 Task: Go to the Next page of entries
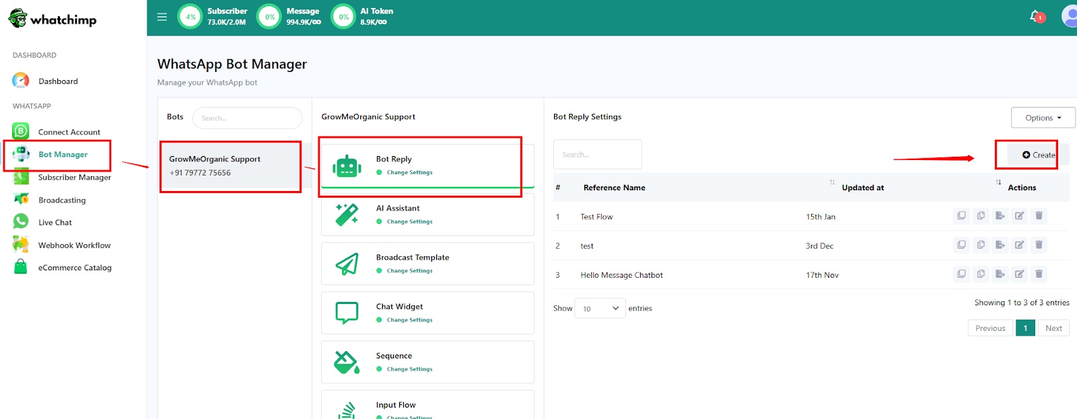(x=1053, y=328)
